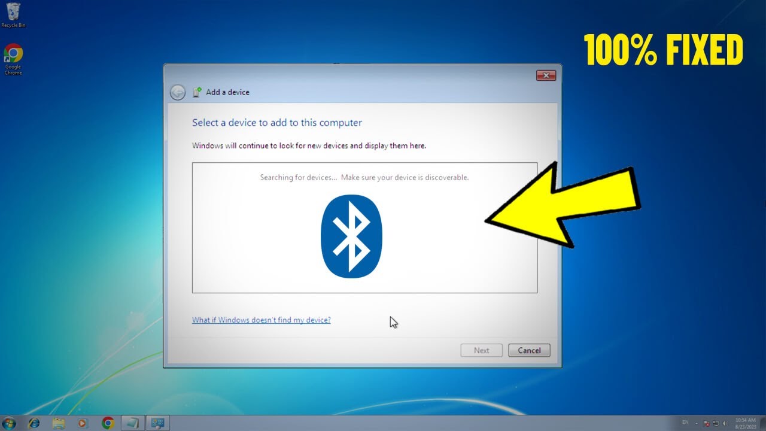Open Chrome from the taskbar

pos(108,423)
